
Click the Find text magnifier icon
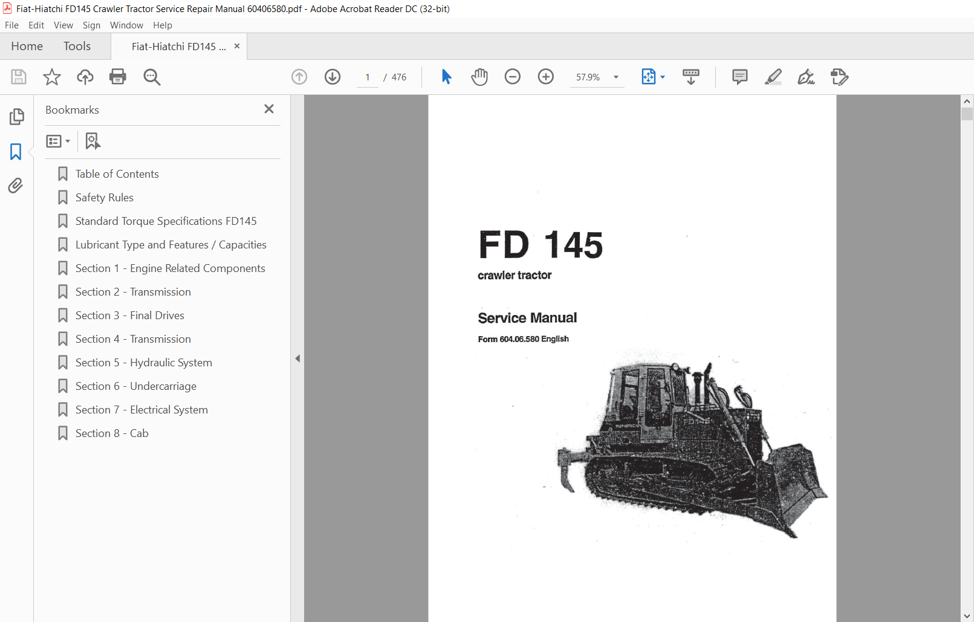coord(152,77)
